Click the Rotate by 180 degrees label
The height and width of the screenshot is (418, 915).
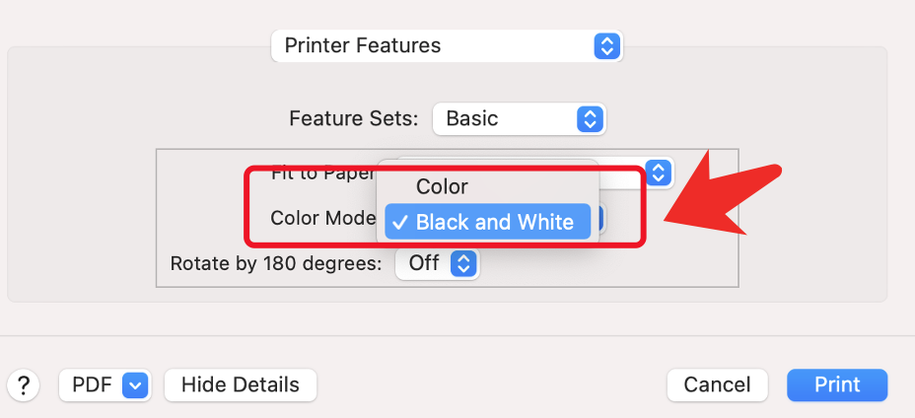(x=275, y=263)
